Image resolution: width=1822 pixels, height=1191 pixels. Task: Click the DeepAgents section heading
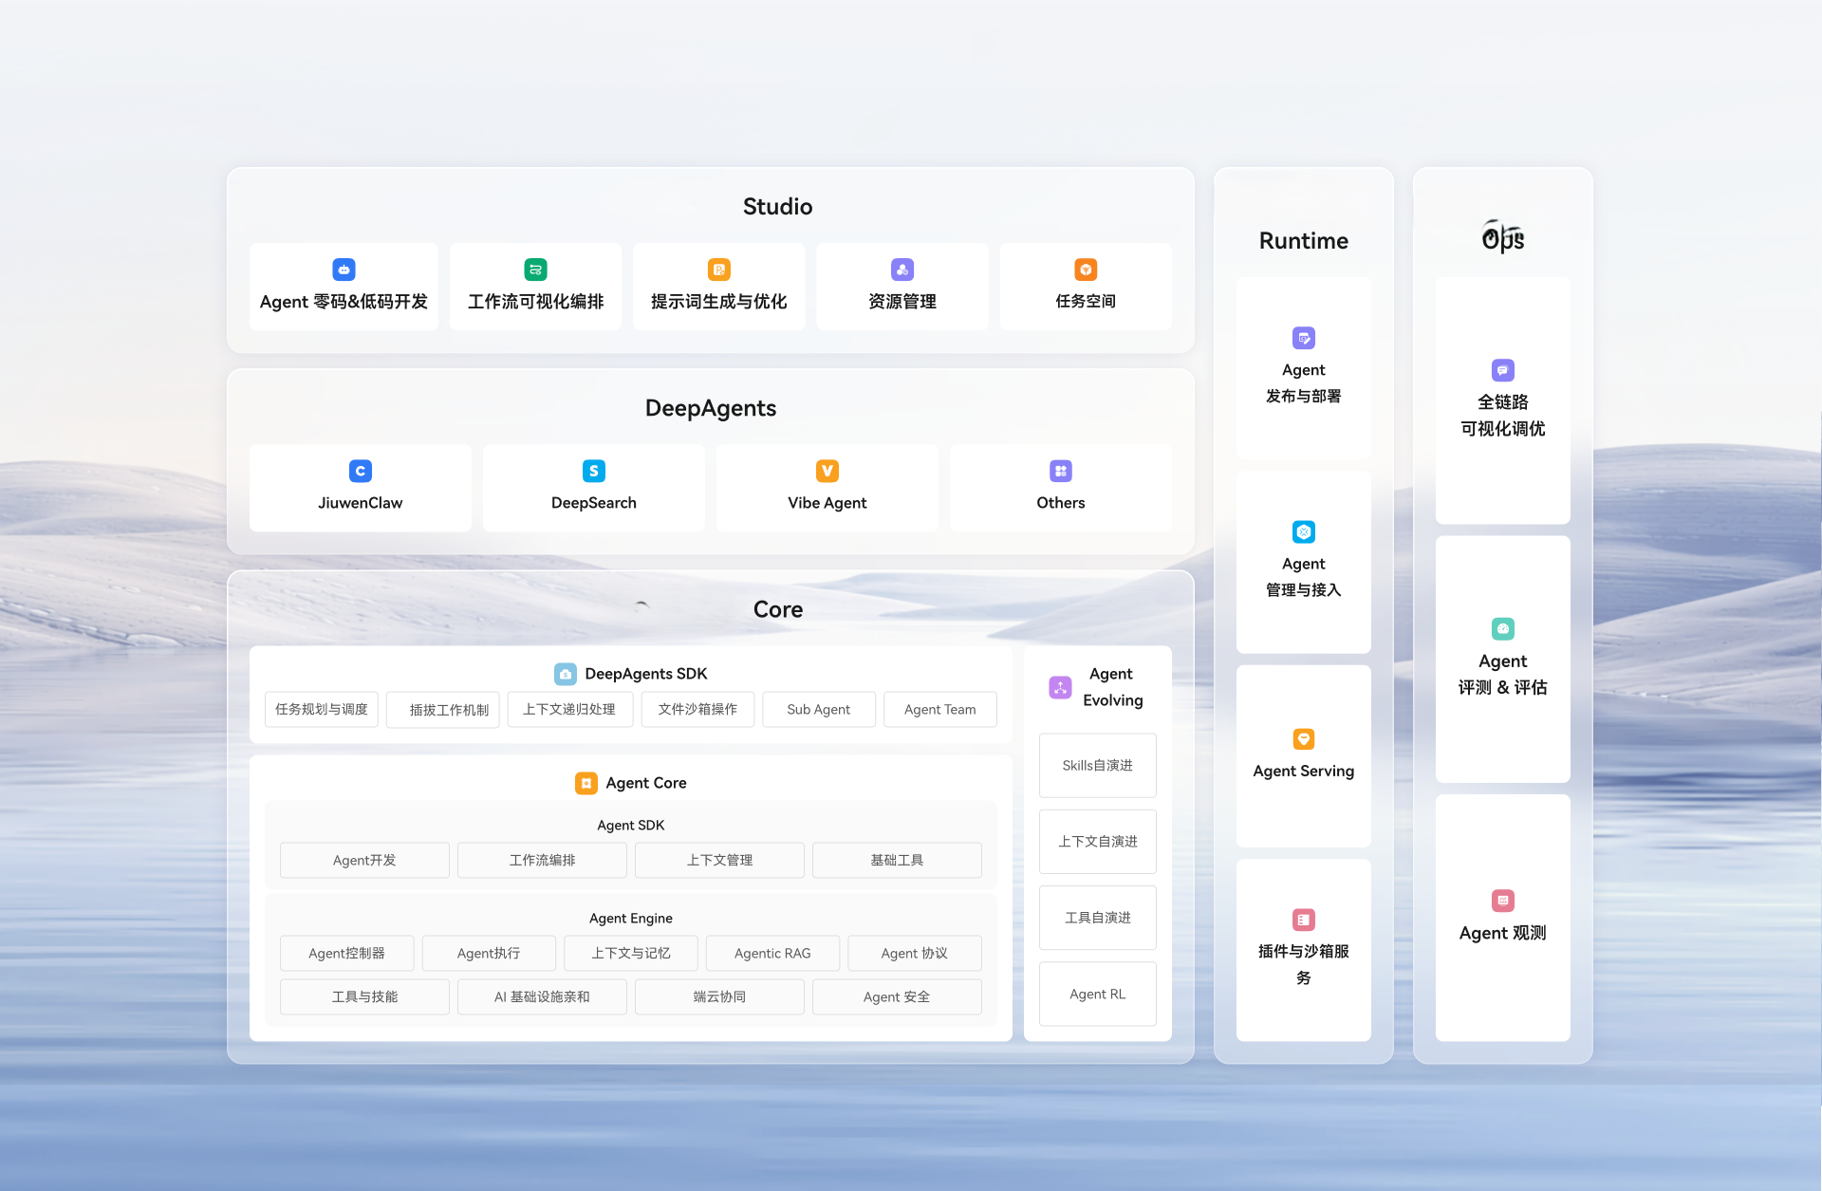(x=711, y=408)
